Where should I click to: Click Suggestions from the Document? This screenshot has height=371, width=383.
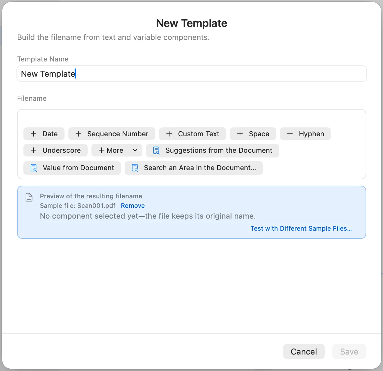[213, 150]
